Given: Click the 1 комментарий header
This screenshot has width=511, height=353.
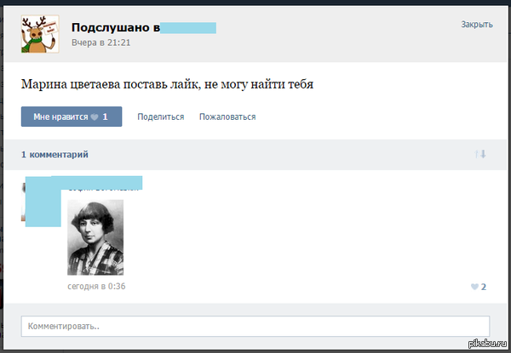Looking at the screenshot, I should pos(55,155).
